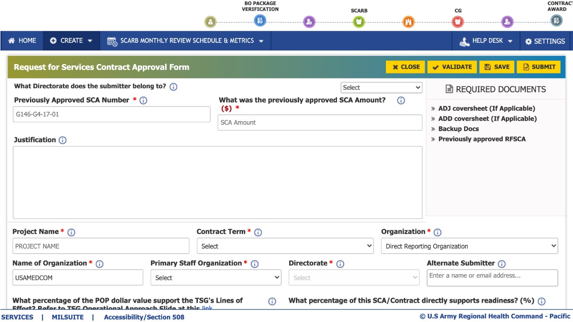Click info icon next to Previously Approved SCA Number
The width and height of the screenshot is (573, 322).
click(143, 100)
